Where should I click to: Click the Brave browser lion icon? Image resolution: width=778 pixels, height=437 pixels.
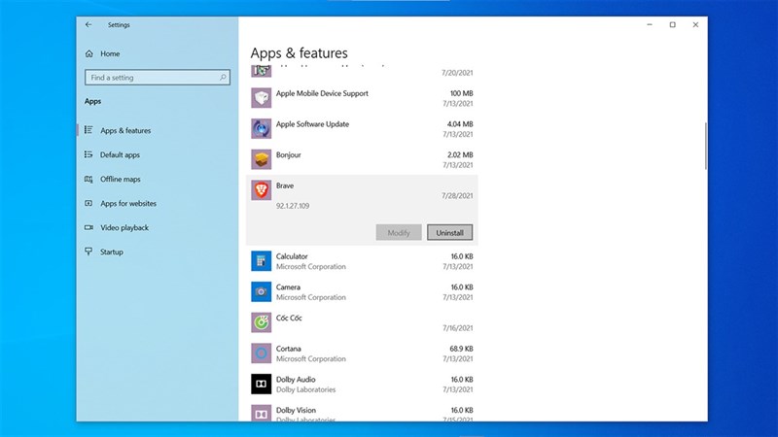261,190
